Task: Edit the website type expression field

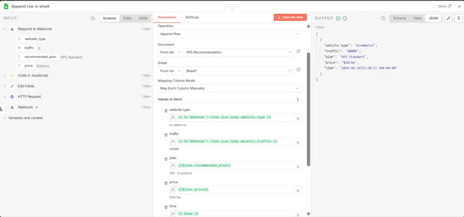Action: coord(235,118)
